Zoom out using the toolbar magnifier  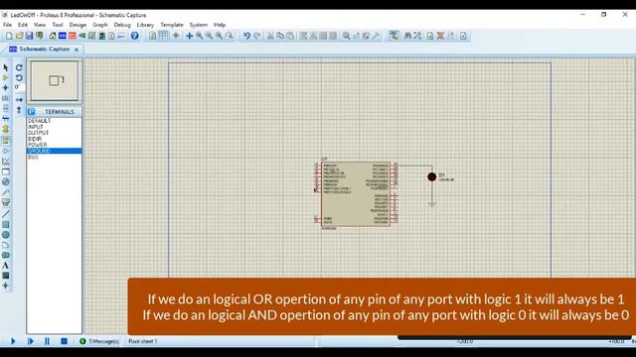tap(209, 36)
